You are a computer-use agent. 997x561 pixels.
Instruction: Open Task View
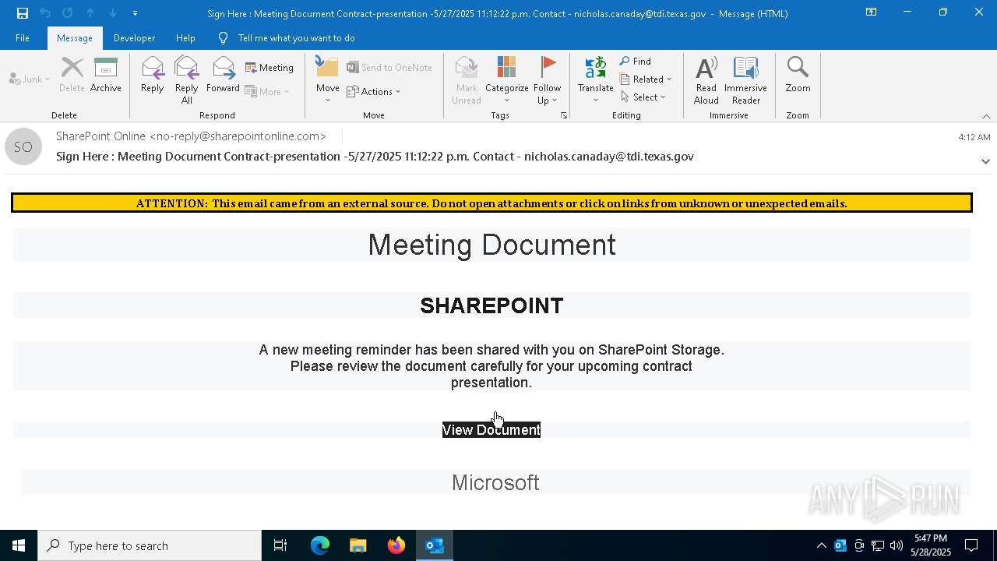coord(280,545)
